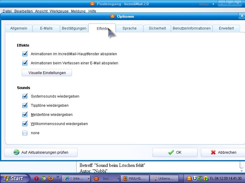Launch Opera from quick launch

(x=36, y=178)
